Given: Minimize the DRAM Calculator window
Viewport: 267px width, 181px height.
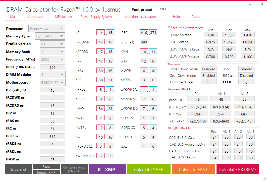Looking at the screenshot, I should (x=250, y=4).
